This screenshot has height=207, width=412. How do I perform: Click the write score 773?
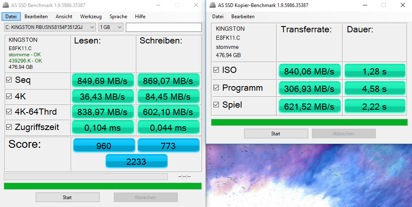pyautogui.click(x=169, y=145)
